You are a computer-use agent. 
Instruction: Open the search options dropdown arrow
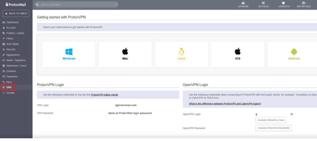click(115, 4)
